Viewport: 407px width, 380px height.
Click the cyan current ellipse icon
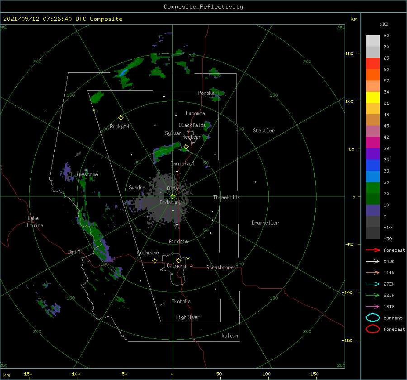373,318
